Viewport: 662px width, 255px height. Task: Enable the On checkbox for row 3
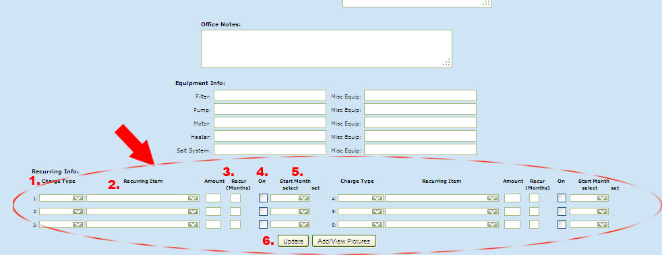(263, 225)
